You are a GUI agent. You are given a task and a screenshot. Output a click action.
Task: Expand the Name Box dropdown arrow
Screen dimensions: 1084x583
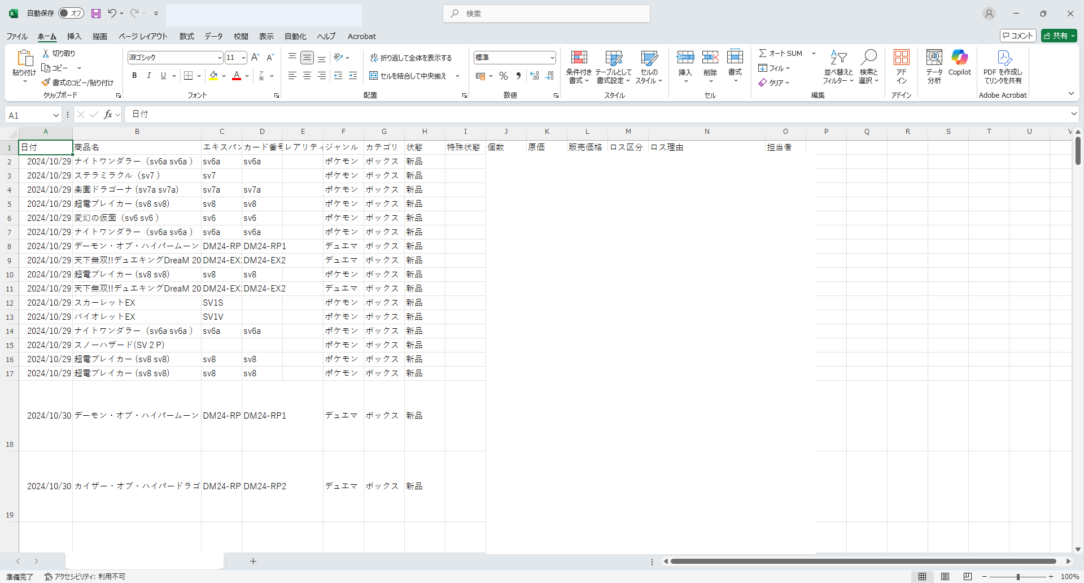tap(56, 115)
